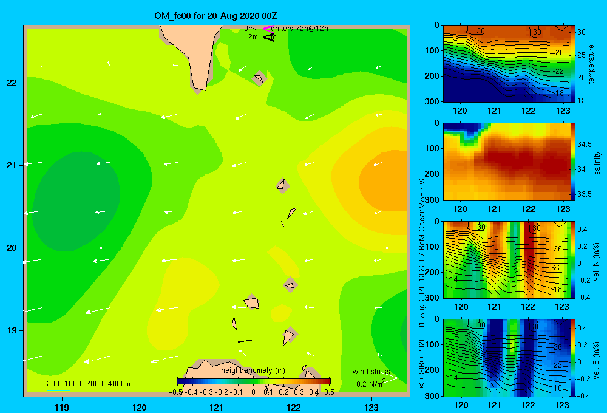Click latitude label '22' on main map axis
The height and width of the screenshot is (413, 607).
coord(12,83)
